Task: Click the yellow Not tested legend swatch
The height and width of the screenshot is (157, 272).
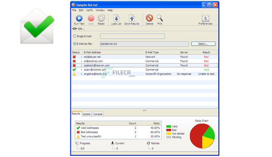Action: 169,134
